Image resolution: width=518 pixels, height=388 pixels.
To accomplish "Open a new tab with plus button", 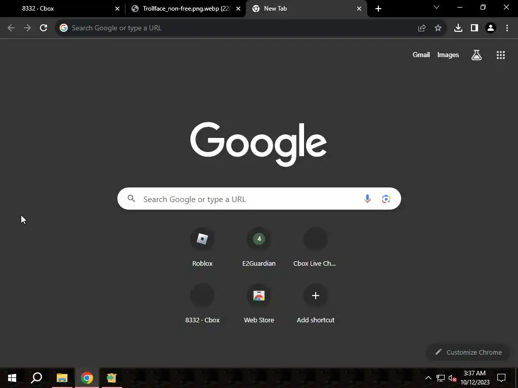I will pos(378,9).
